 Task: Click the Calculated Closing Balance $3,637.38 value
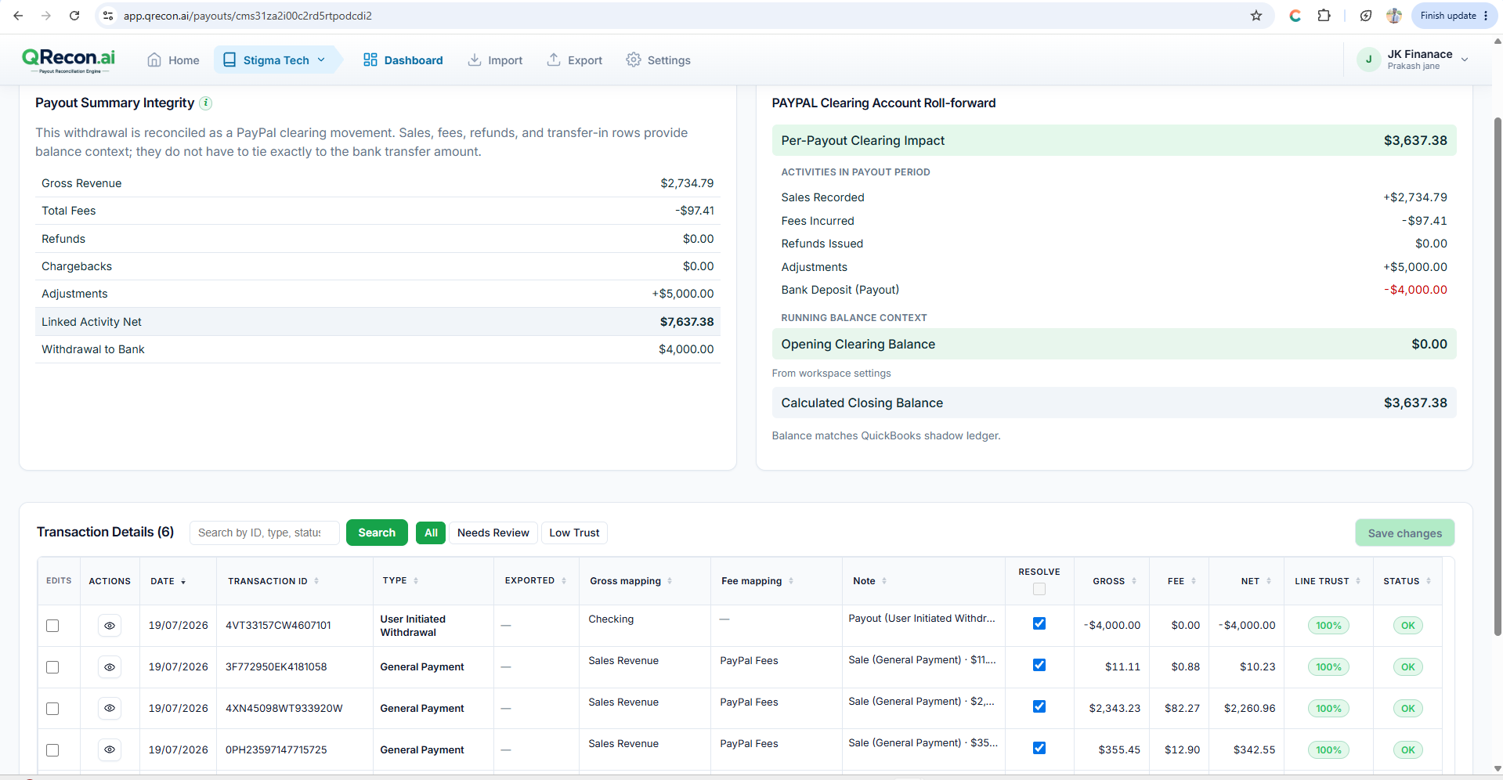click(1415, 403)
